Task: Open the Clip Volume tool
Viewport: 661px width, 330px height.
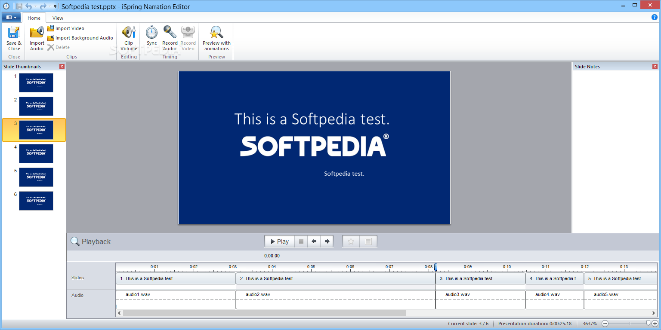Action: 129,39
